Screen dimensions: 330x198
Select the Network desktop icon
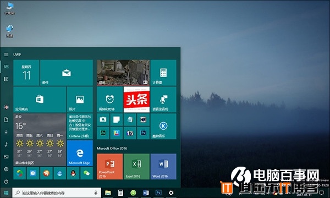point(10,31)
